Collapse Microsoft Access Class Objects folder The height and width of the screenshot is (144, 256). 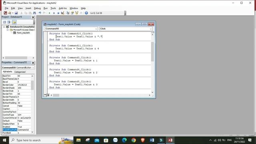(8, 30)
